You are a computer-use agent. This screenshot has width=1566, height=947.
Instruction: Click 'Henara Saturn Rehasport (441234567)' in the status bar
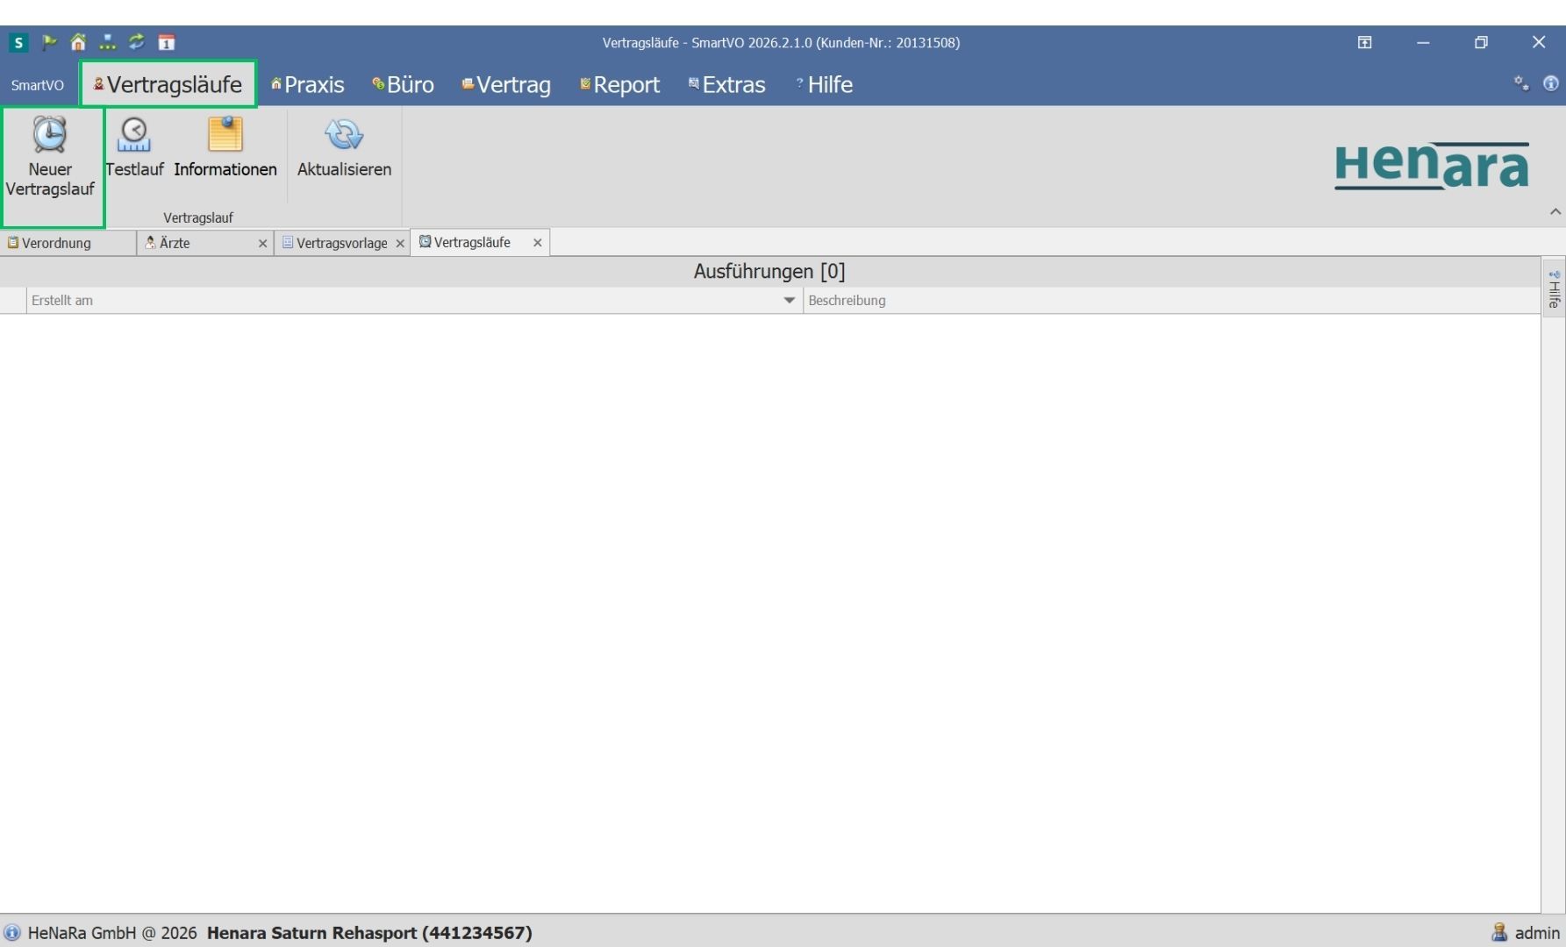[369, 933]
